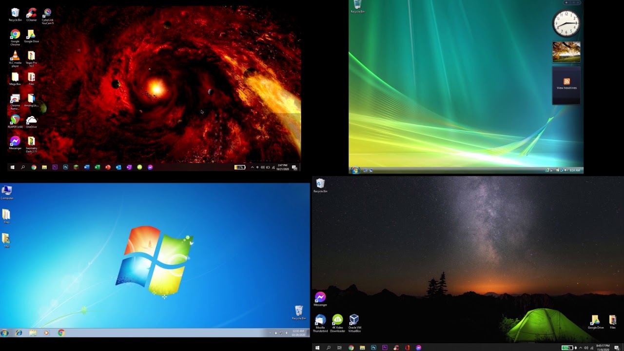Open the Files folder on Windows 7 desktop

point(6,216)
